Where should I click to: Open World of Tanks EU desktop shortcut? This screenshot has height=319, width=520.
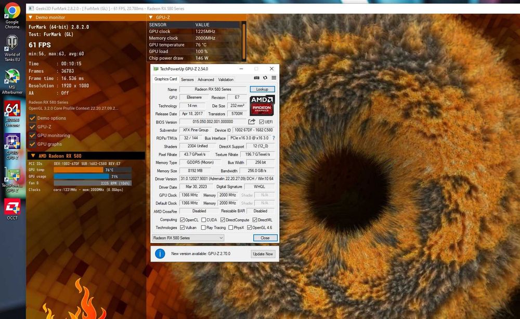12,49
